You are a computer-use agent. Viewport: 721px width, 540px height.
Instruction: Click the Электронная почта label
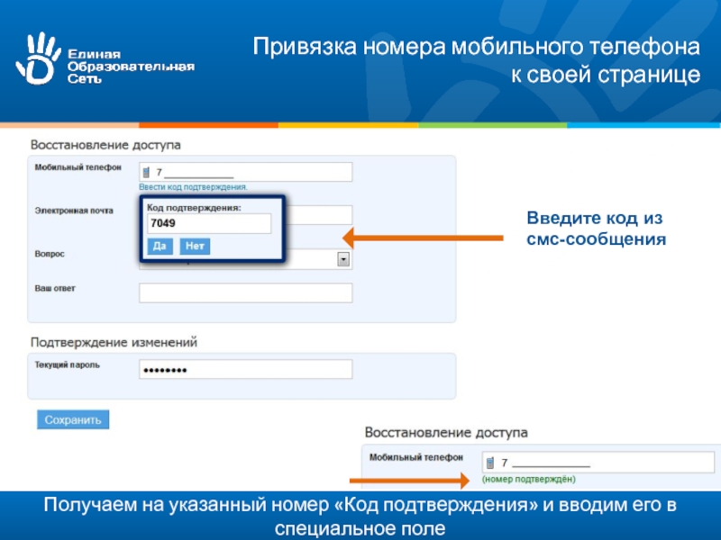(74, 211)
